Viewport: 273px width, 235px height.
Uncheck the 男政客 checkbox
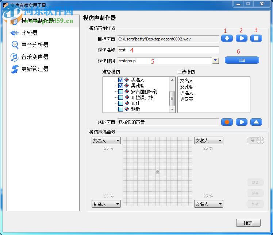[x=120, y=86]
